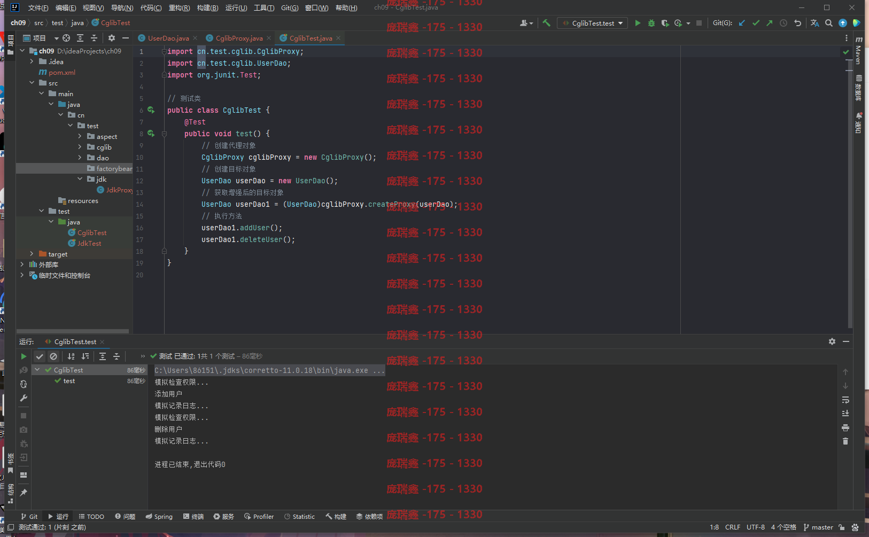Start debugging with the bug icon

[x=651, y=23]
